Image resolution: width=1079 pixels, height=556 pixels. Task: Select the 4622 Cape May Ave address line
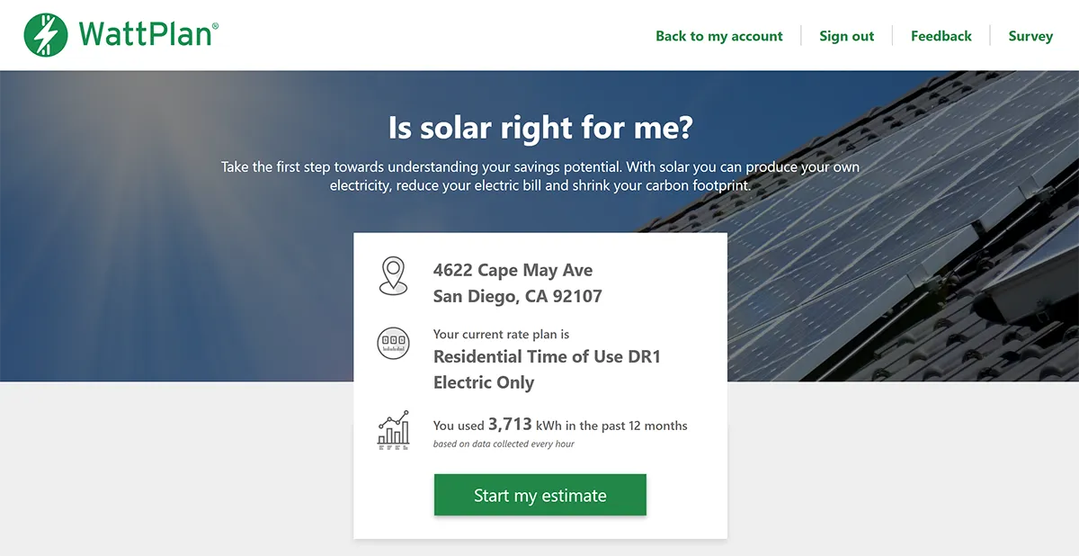pyautogui.click(x=513, y=270)
